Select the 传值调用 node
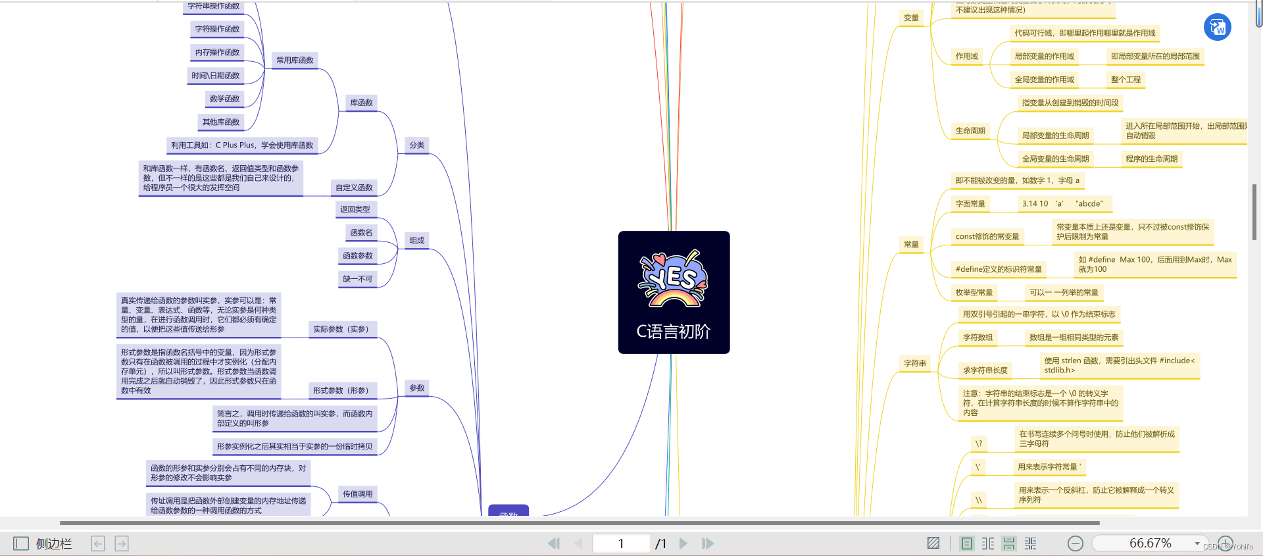 [x=358, y=494]
